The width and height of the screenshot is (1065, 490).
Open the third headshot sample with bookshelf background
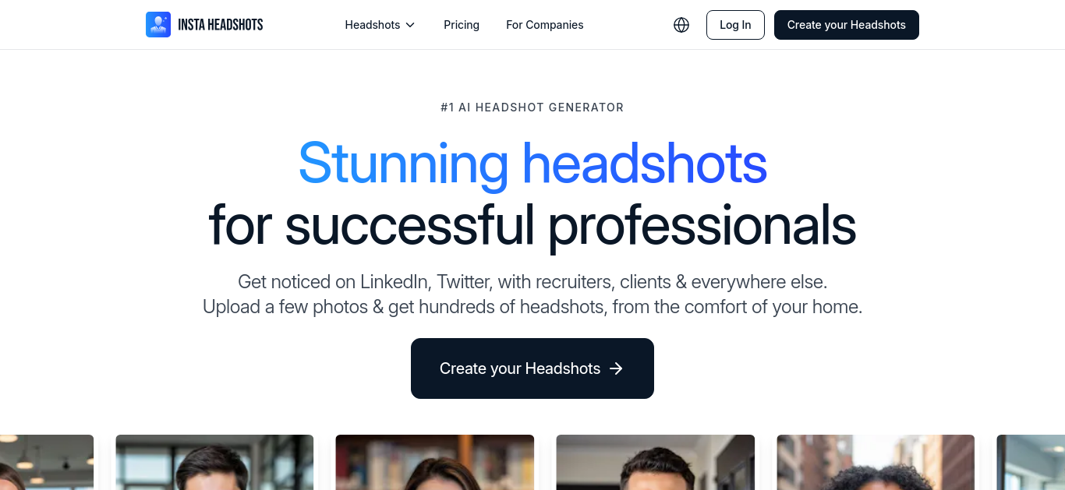[x=435, y=463]
